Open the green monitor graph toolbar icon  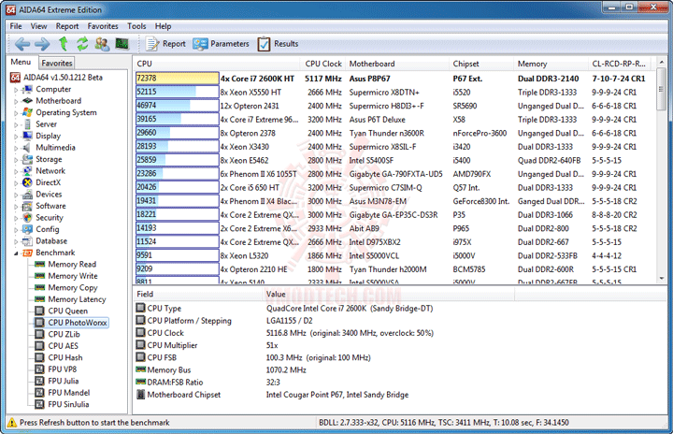point(122,44)
